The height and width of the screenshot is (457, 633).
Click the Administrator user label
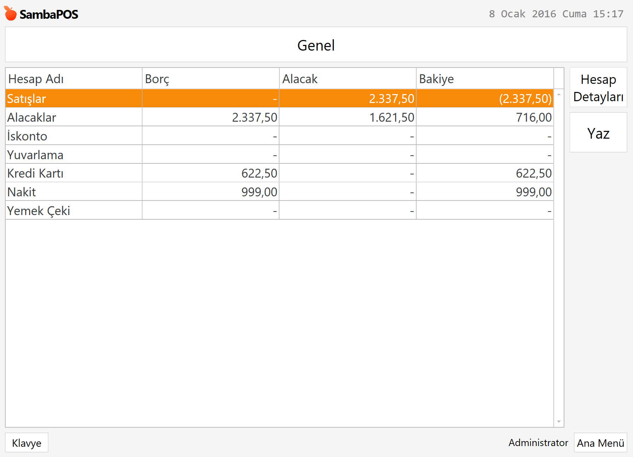pos(538,442)
